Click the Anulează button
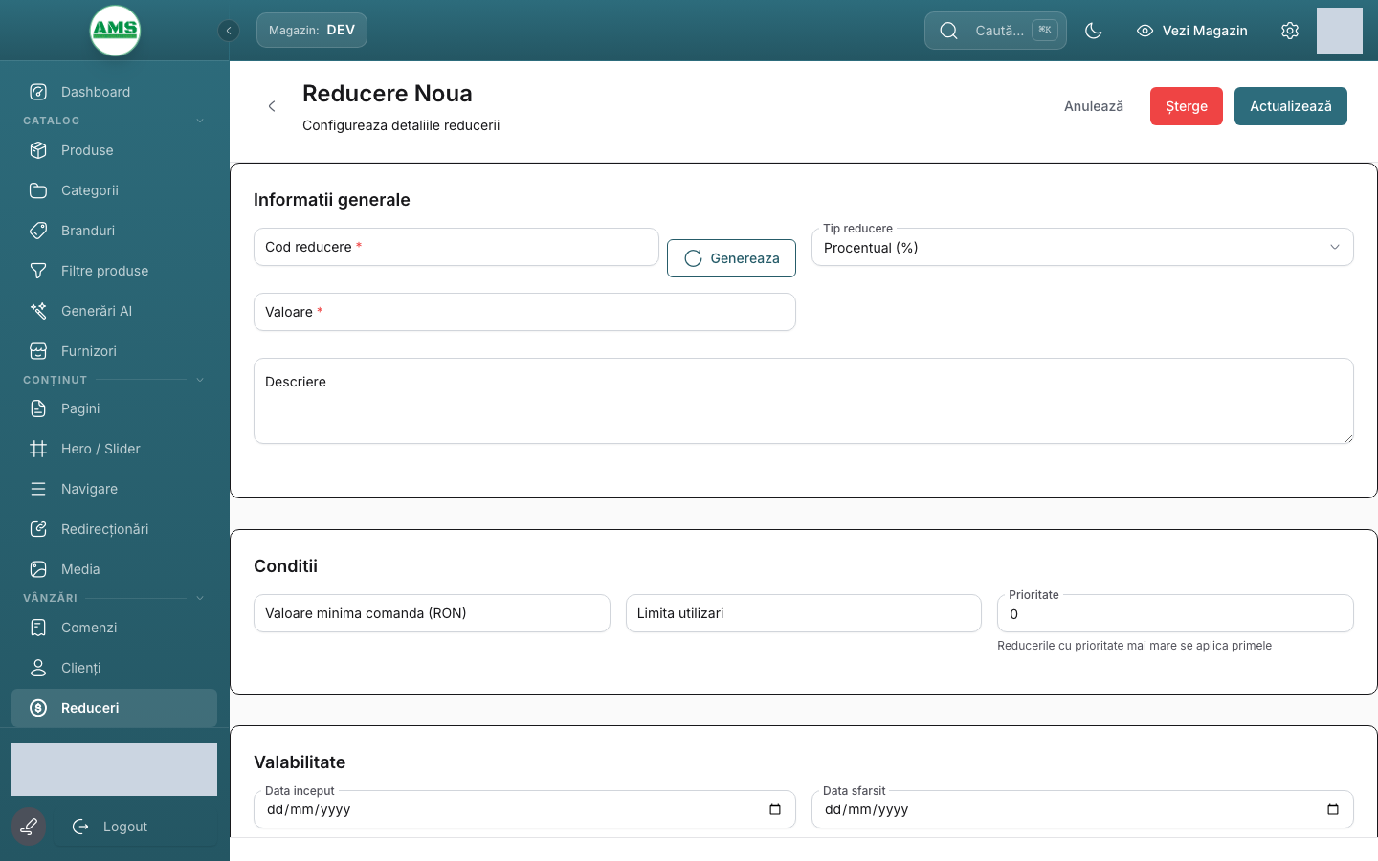 [x=1094, y=106]
